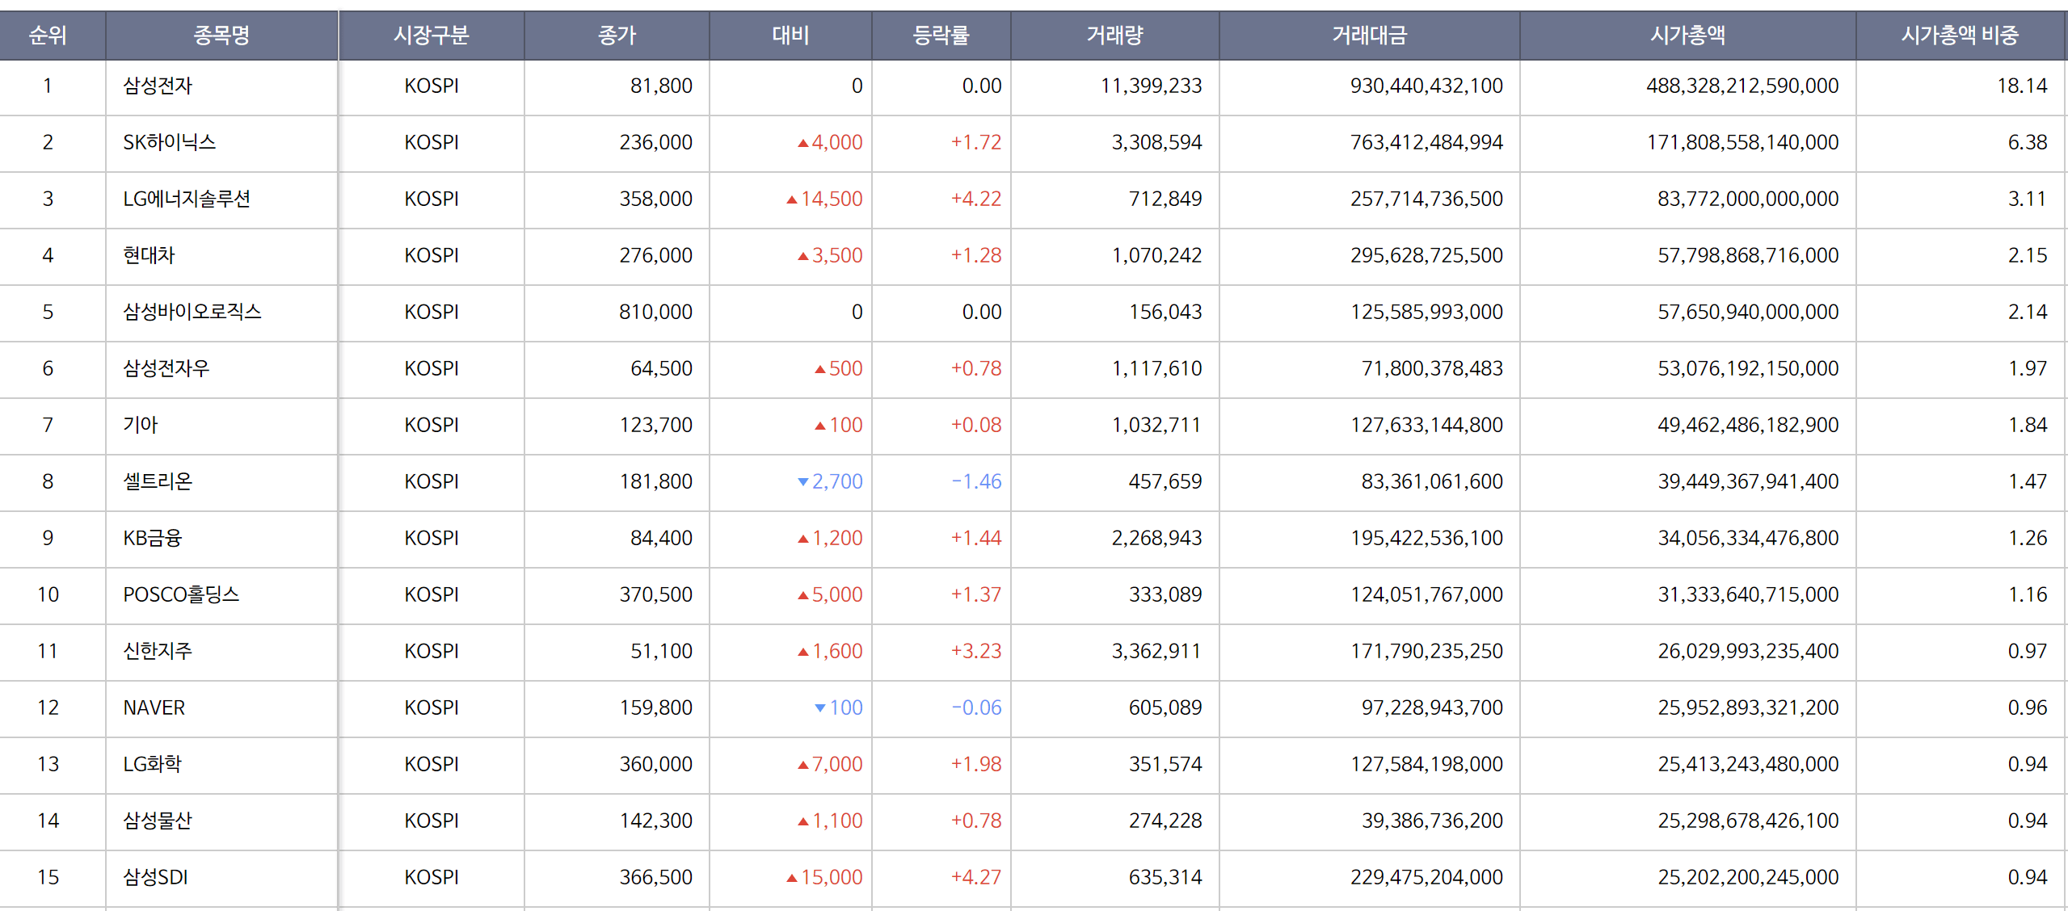Image resolution: width=2068 pixels, height=911 pixels.
Task: Open the SK하이닉스 stock entry
Action: 166,142
